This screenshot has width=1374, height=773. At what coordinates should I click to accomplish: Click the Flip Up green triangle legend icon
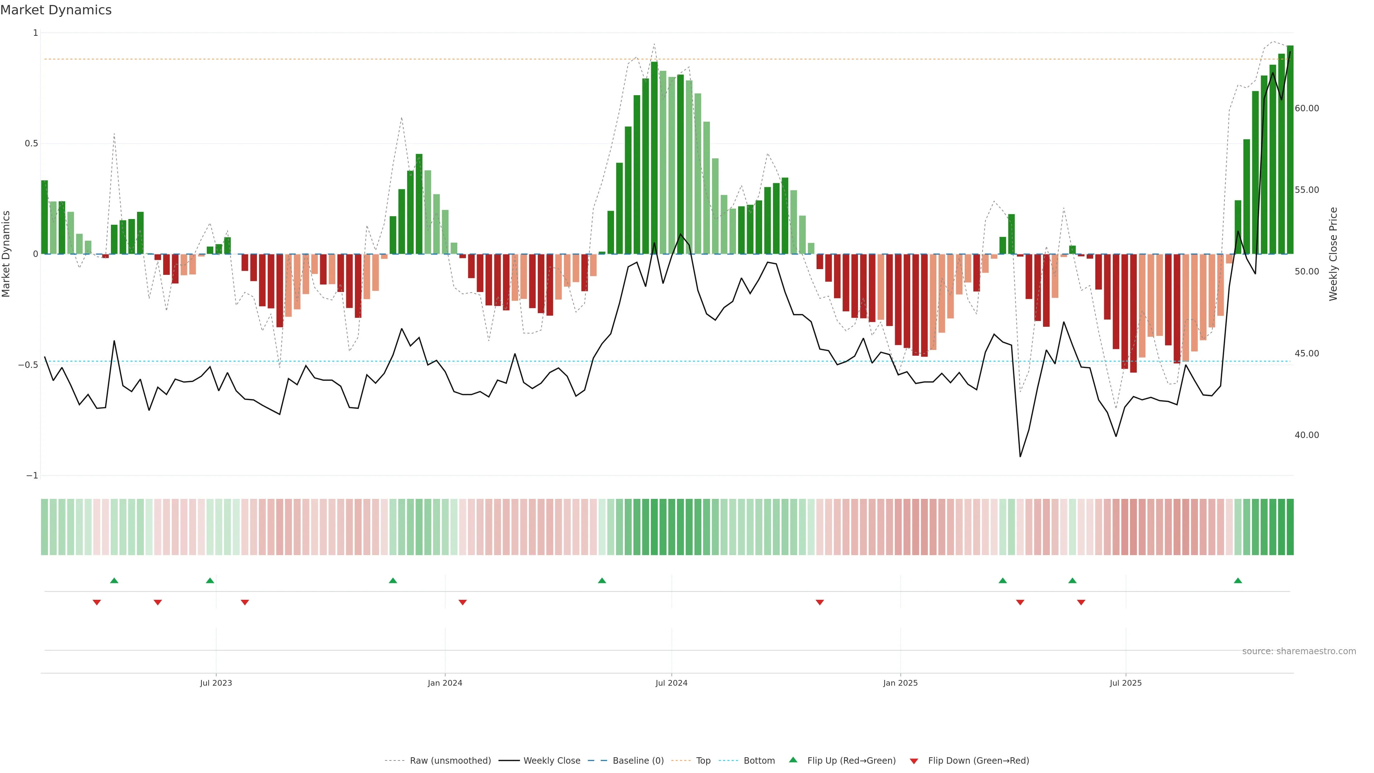(x=793, y=760)
